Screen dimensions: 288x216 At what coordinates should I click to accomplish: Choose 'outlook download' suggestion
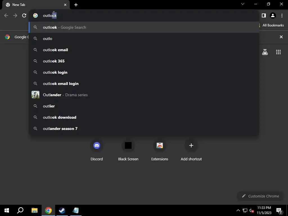[144, 117]
